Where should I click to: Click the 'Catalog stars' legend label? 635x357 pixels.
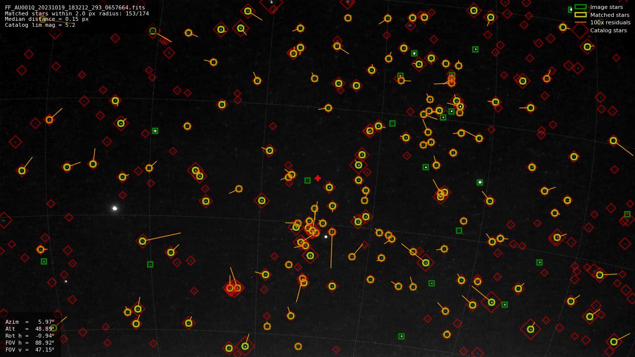coord(608,30)
